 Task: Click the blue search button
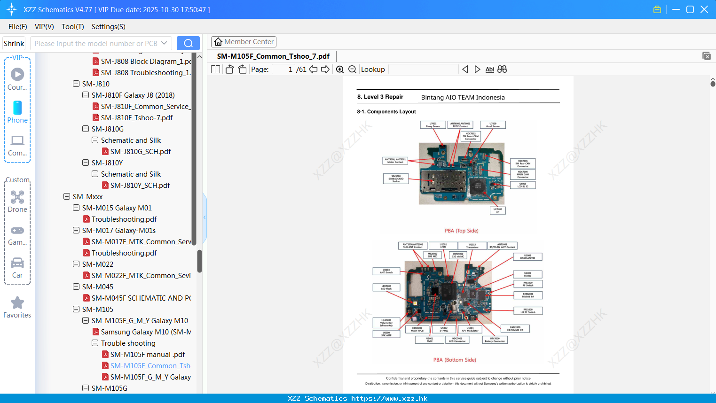tap(188, 43)
